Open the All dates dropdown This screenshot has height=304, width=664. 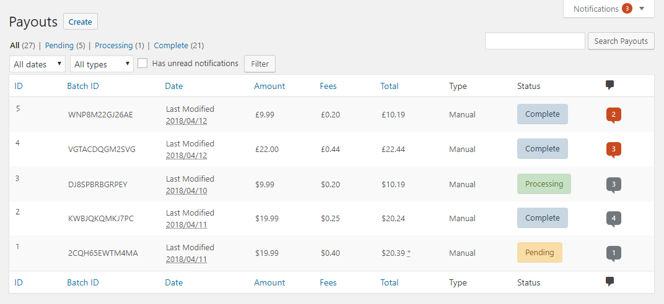pos(37,64)
